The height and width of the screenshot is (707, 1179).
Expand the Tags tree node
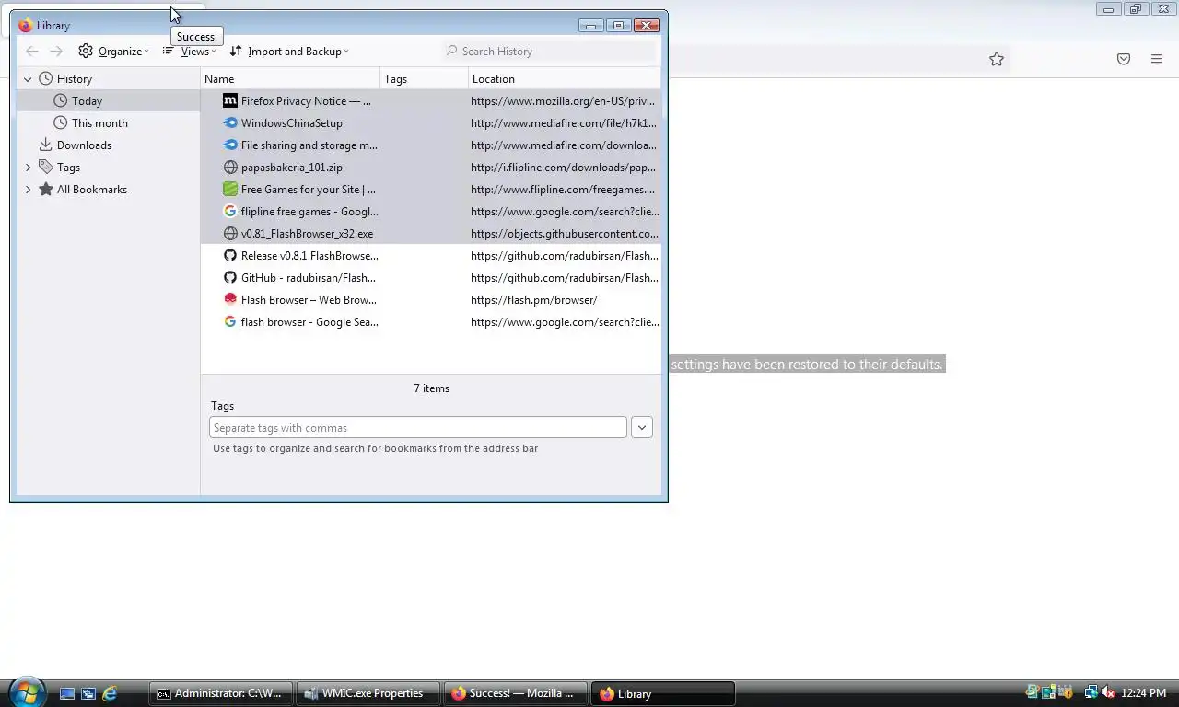28,168
